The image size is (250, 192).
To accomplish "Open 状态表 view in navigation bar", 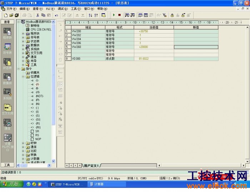I will [x=7, y=64].
